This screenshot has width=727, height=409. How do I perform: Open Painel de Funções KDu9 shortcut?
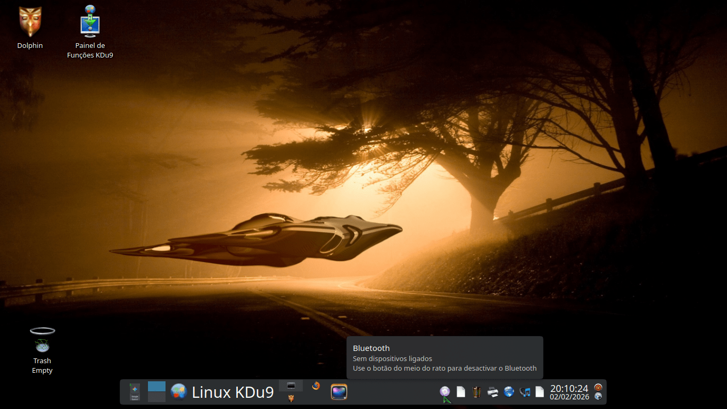tap(90, 22)
